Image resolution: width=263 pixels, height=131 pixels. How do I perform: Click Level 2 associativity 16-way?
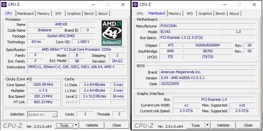point(118,96)
